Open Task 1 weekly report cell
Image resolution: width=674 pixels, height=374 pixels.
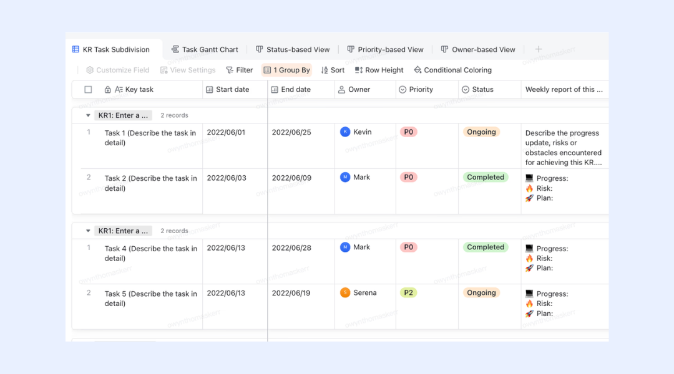point(565,146)
